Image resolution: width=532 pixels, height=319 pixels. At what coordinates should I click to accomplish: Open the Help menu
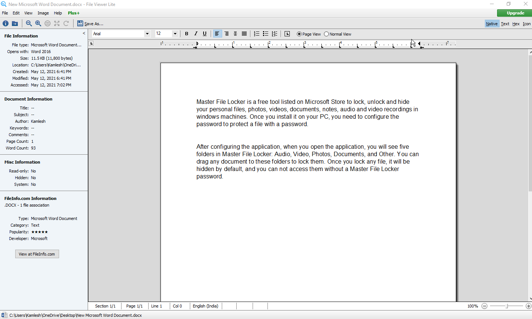(58, 13)
